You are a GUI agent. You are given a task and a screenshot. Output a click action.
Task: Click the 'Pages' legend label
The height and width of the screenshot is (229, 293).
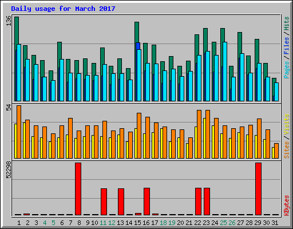[x=287, y=70]
